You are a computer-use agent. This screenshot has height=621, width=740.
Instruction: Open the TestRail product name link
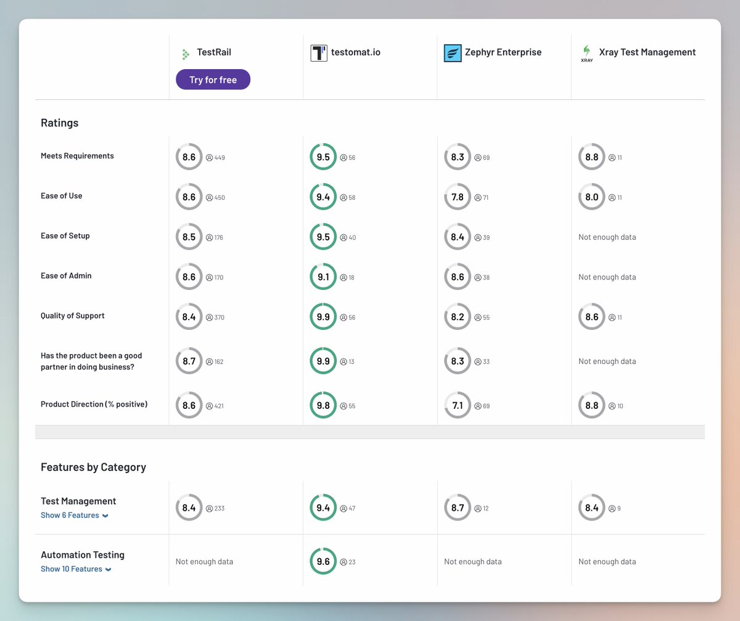214,52
